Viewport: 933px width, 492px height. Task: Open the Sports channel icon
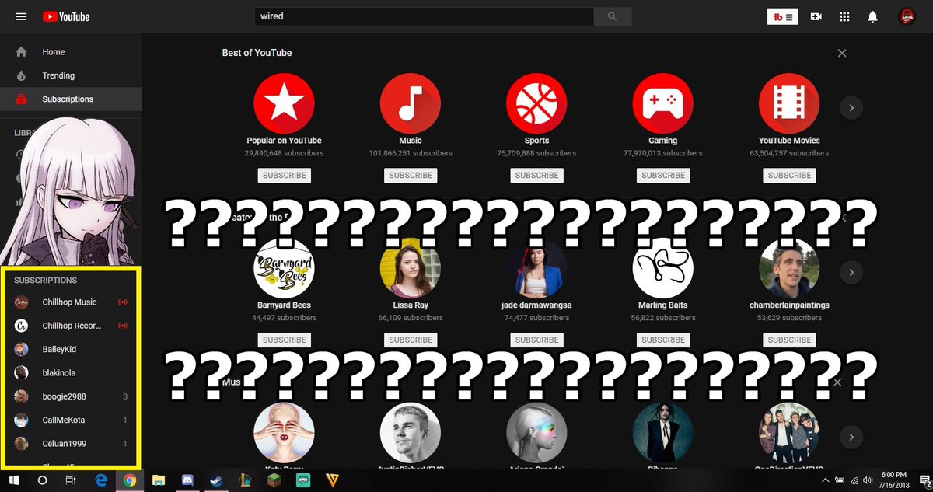tap(536, 103)
